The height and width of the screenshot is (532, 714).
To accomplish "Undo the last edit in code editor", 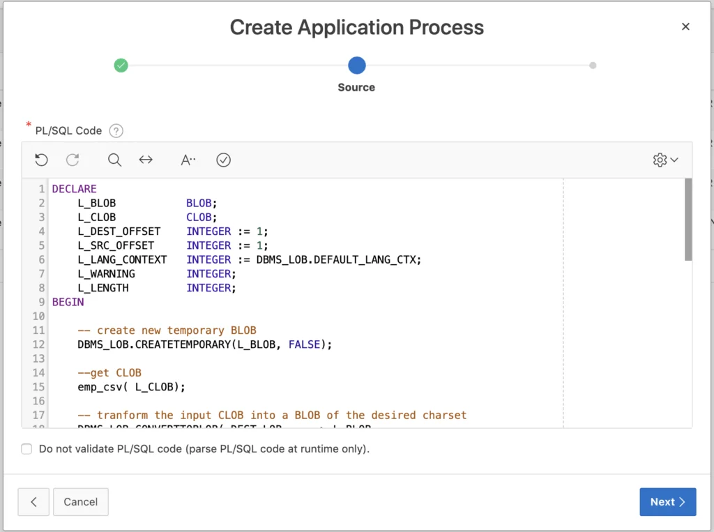I will [x=41, y=160].
